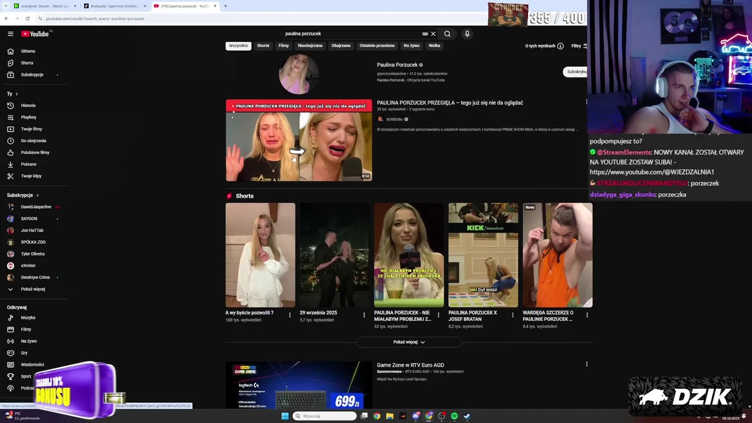Select the Wszystkie filter chip

coord(238,46)
